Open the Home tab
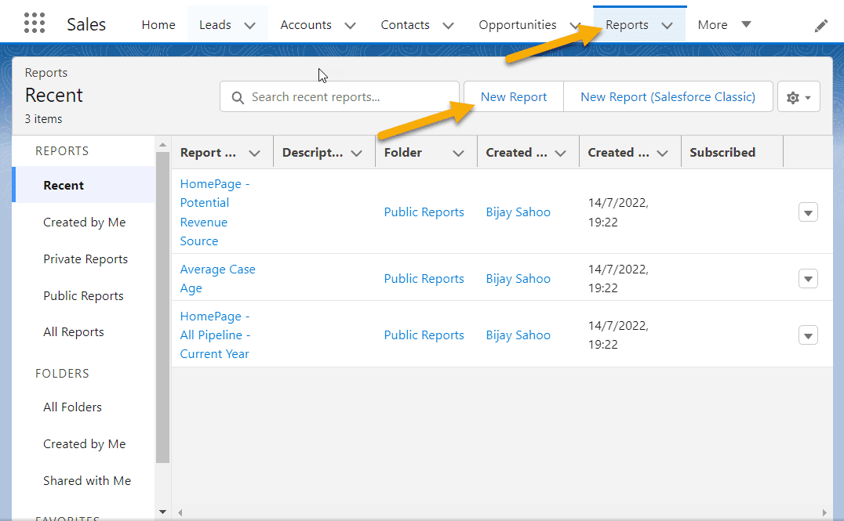Screen dimensions: 844x521 point(158,24)
